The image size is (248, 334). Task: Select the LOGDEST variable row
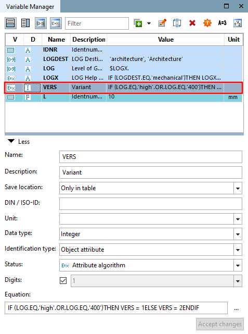(124, 59)
